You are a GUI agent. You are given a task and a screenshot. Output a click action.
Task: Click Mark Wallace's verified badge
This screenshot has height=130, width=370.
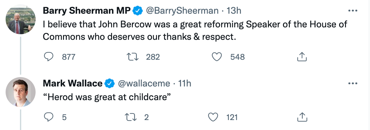tap(109, 83)
